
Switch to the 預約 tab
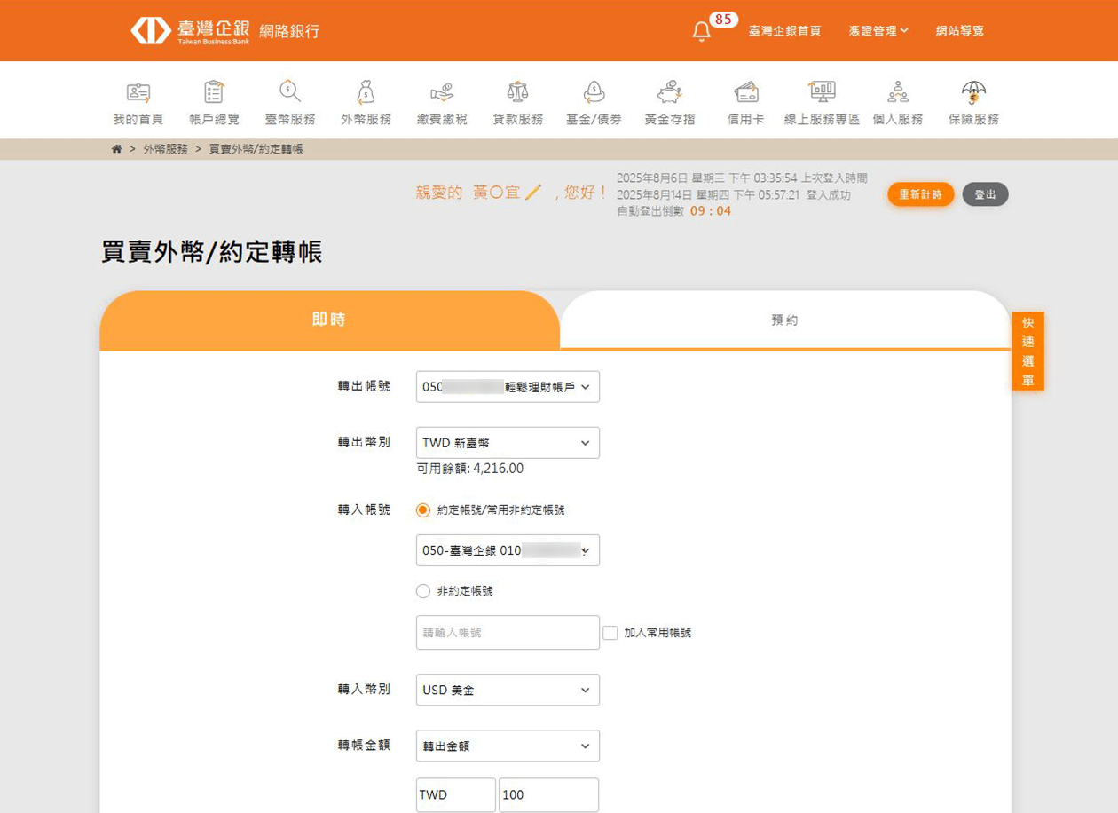(x=784, y=320)
